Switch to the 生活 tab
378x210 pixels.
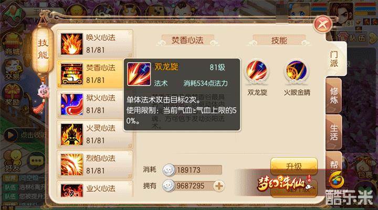pos(334,132)
